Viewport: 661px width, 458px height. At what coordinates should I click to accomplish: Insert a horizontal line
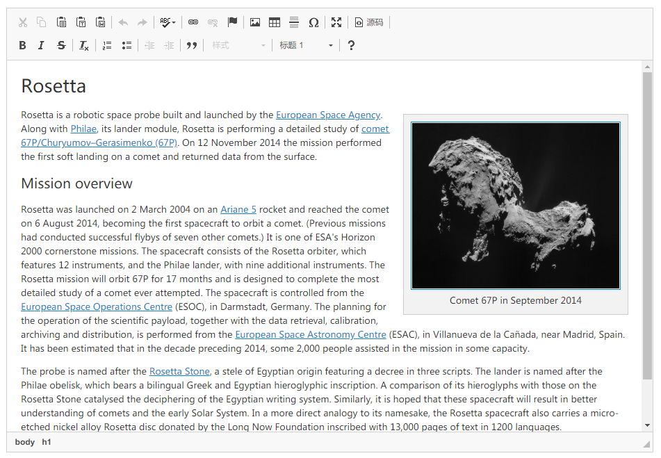coord(294,22)
